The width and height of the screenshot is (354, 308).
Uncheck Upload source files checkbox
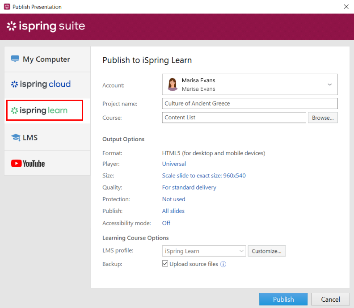tap(165, 263)
